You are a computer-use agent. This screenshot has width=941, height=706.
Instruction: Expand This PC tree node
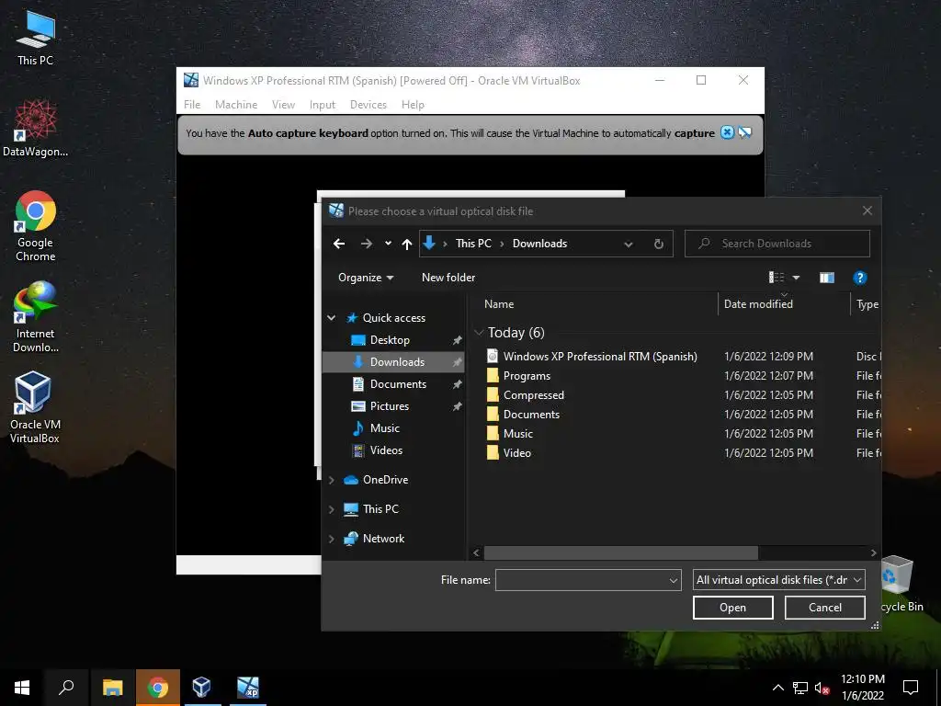coord(331,509)
